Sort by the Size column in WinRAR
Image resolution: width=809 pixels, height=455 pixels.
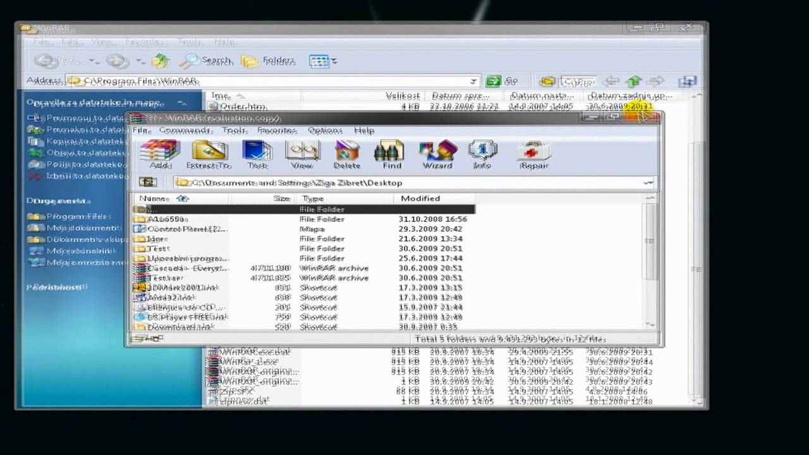coord(262,198)
